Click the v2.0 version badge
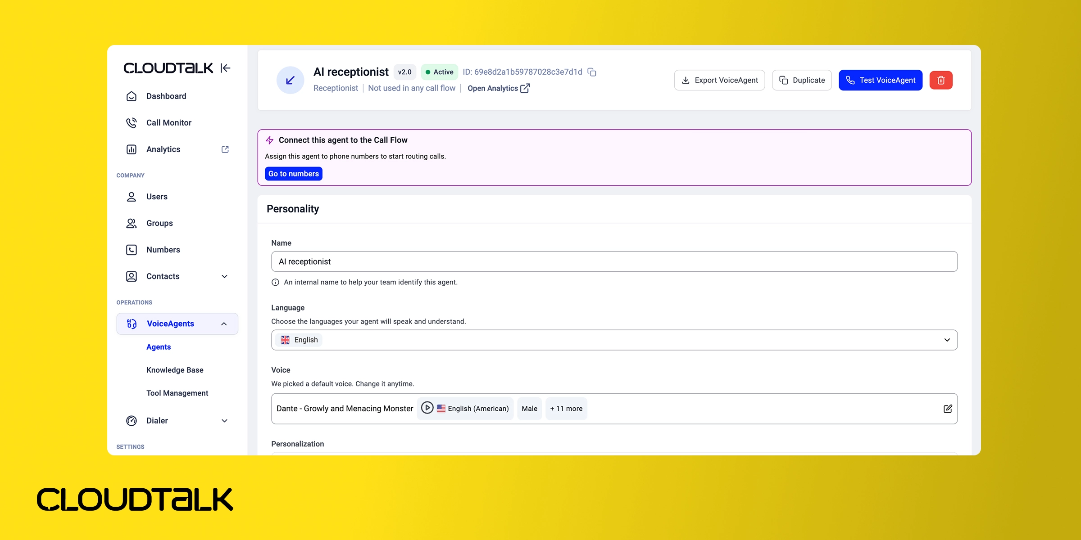The image size is (1081, 540). (x=404, y=72)
